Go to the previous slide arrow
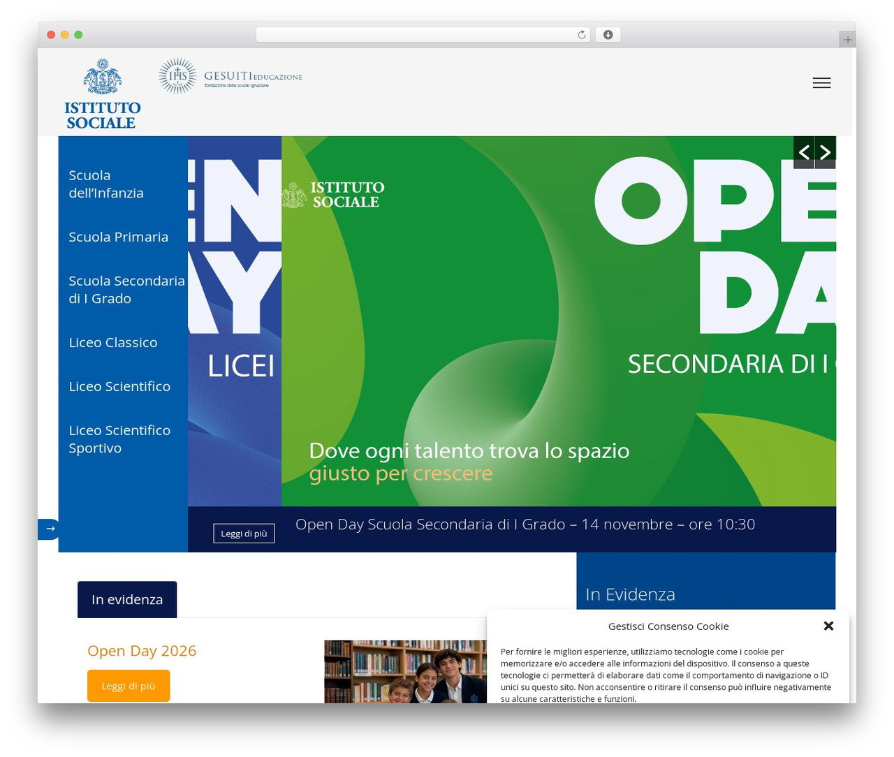The height and width of the screenshot is (757, 894). click(804, 152)
